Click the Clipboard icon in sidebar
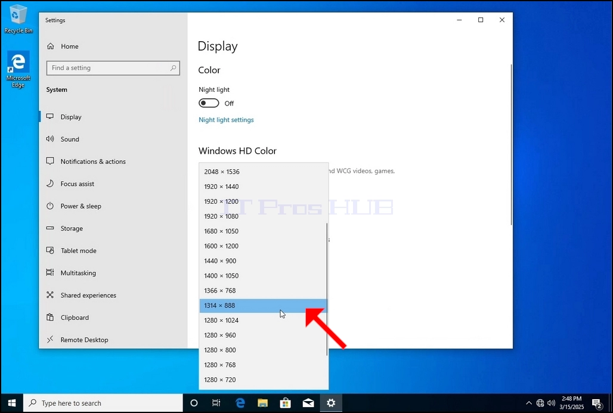 point(50,317)
